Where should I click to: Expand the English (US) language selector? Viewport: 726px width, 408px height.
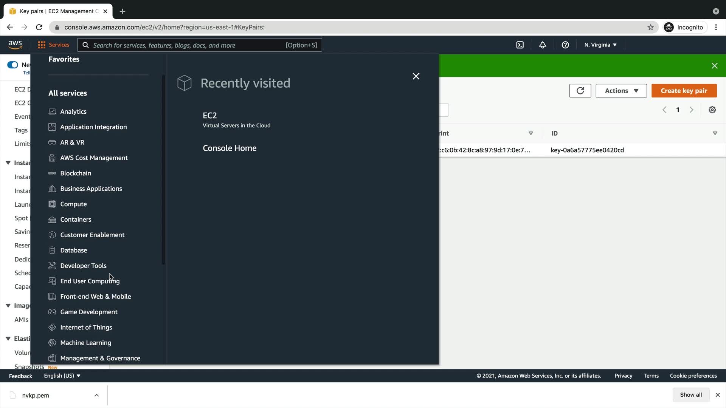click(62, 376)
